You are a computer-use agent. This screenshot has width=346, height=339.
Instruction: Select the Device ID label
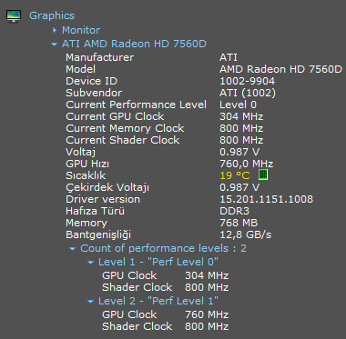(x=91, y=81)
